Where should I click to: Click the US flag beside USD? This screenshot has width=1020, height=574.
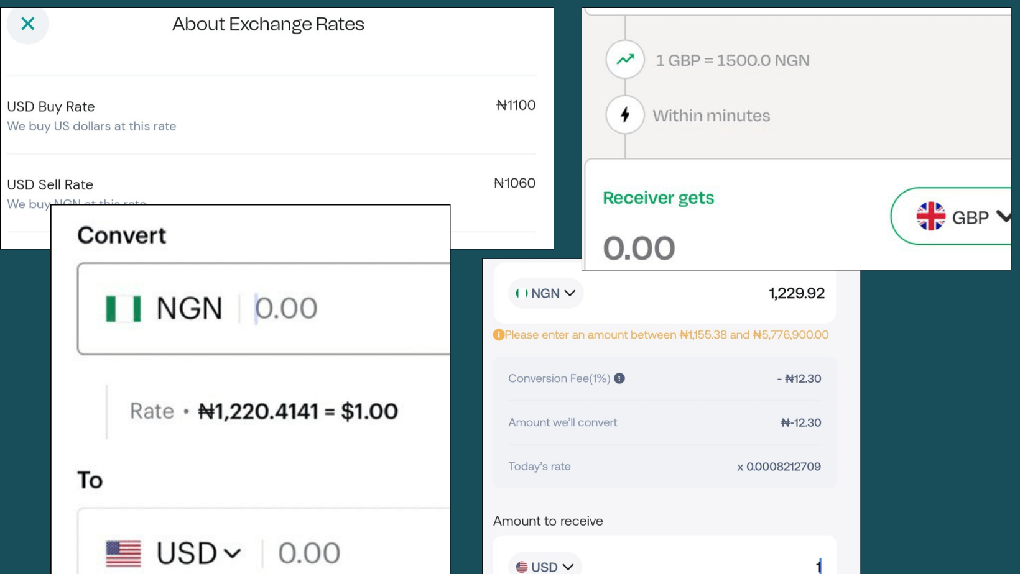(125, 552)
